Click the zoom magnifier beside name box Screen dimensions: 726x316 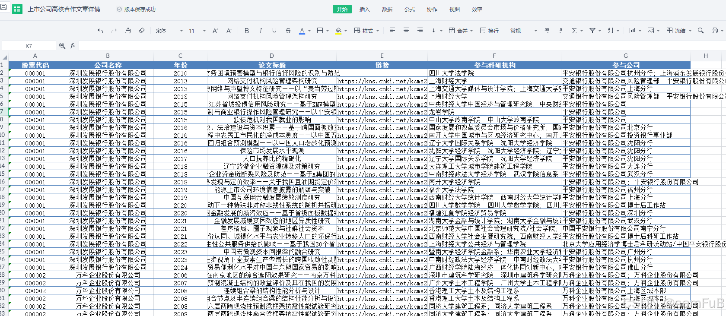tap(62, 46)
